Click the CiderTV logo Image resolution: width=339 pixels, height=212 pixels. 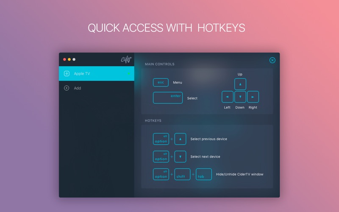(126, 59)
